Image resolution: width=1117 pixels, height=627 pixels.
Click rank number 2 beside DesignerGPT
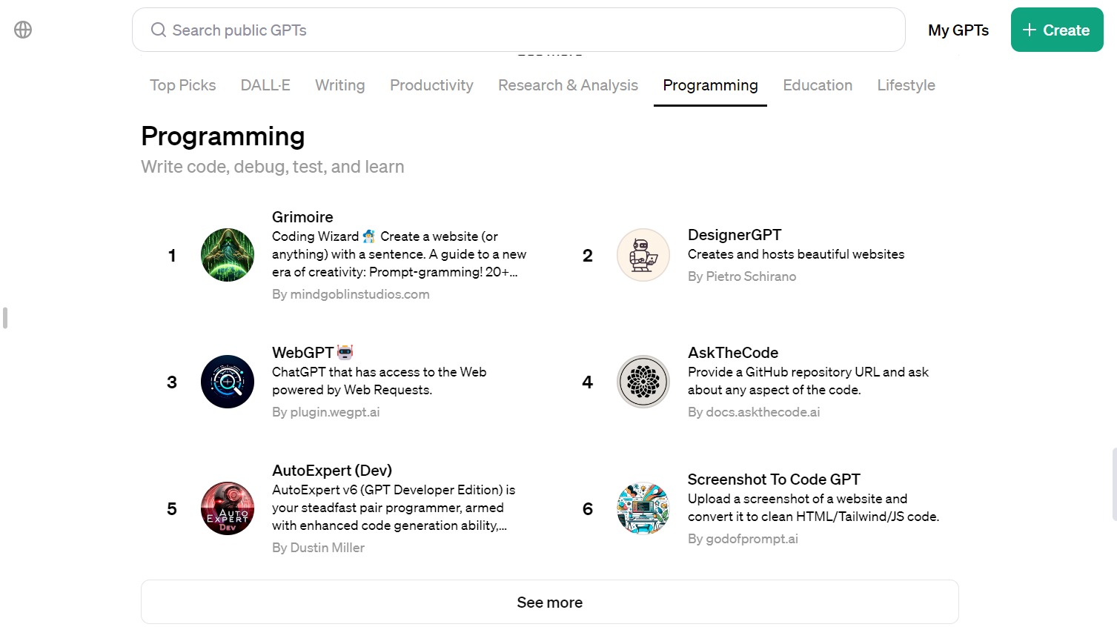click(x=588, y=256)
